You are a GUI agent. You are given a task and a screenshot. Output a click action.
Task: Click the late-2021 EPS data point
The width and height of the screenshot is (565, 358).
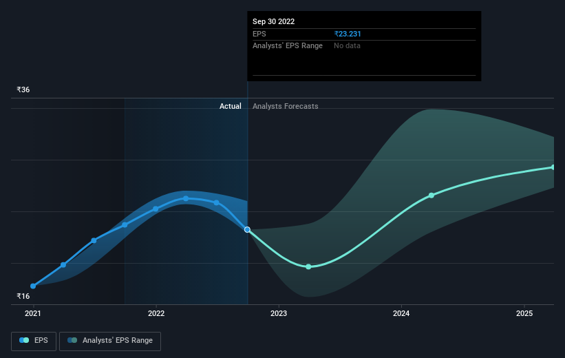point(125,225)
